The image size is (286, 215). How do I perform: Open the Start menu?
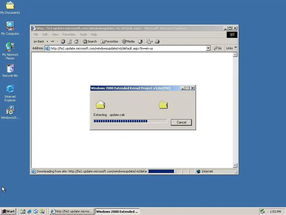pyautogui.click(x=8, y=211)
